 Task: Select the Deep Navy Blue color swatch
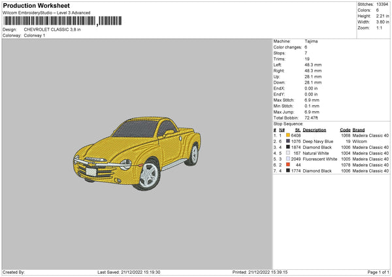pyautogui.click(x=287, y=141)
